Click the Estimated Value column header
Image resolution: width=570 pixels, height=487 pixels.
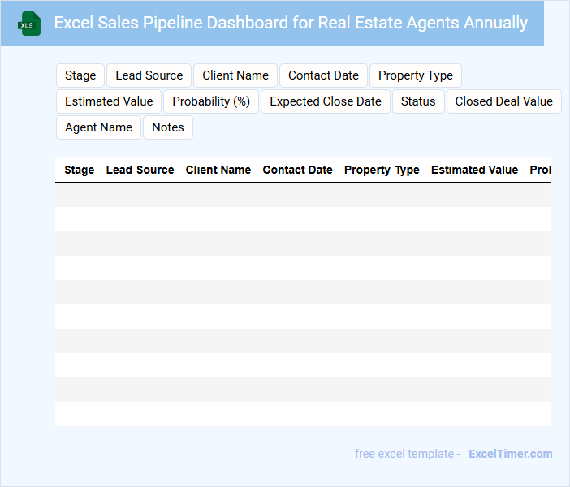(474, 170)
